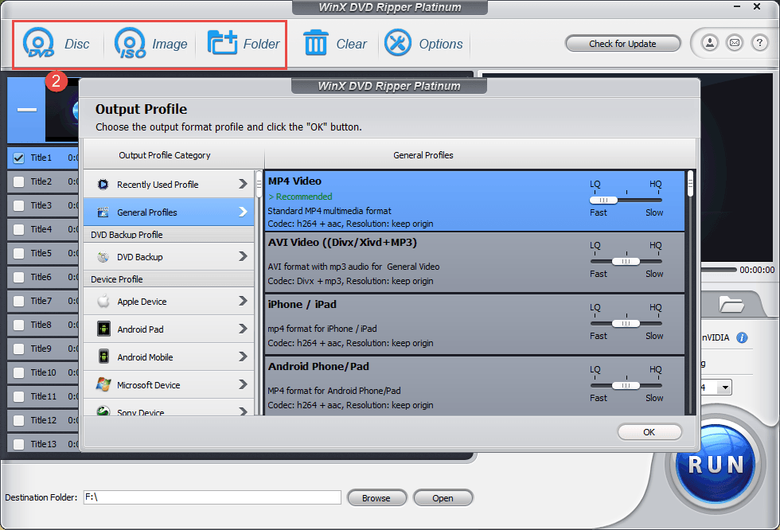
Task: Click the Android Mobile robot icon
Action: tap(103, 357)
